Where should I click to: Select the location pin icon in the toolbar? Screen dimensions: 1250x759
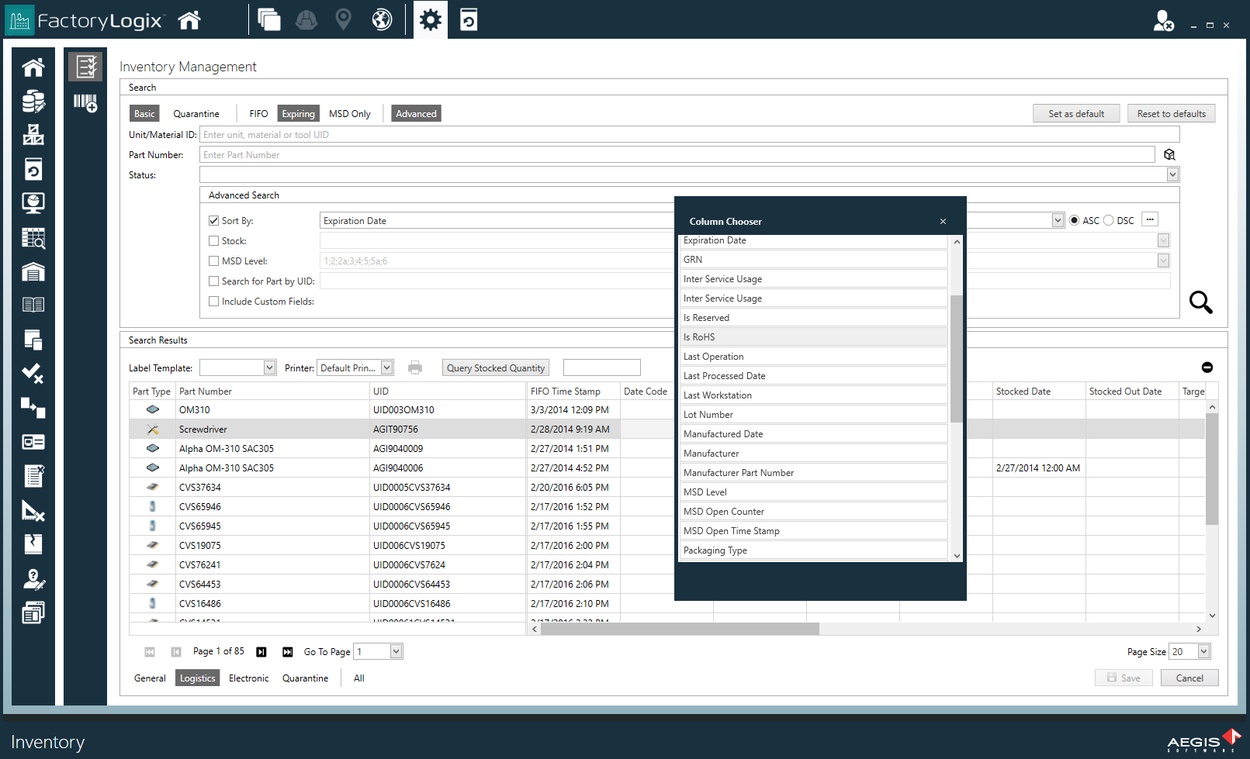(343, 19)
